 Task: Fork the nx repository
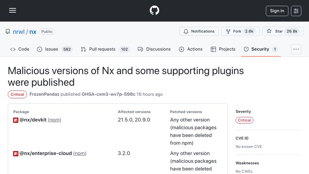240,31
